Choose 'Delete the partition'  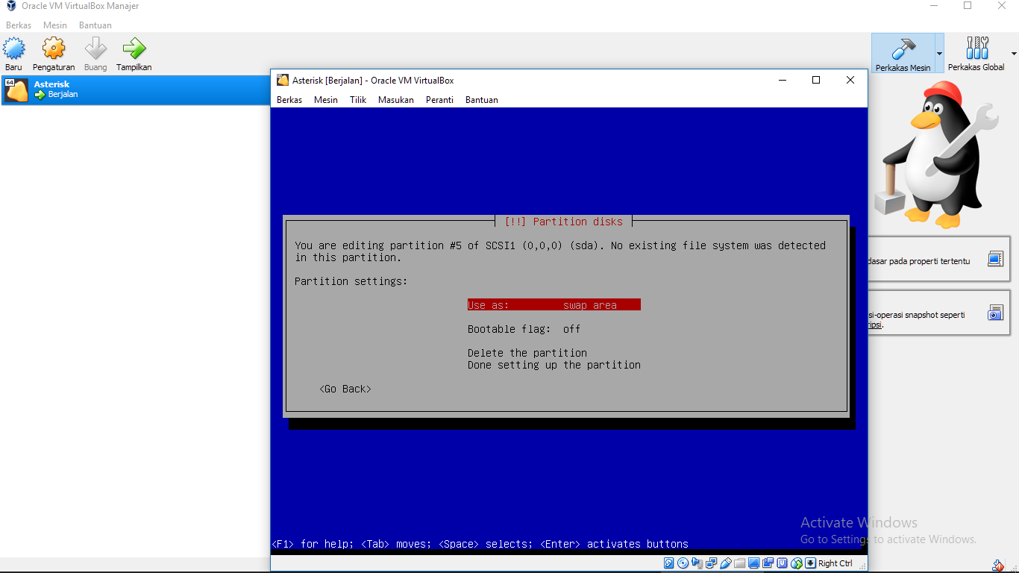tap(527, 353)
